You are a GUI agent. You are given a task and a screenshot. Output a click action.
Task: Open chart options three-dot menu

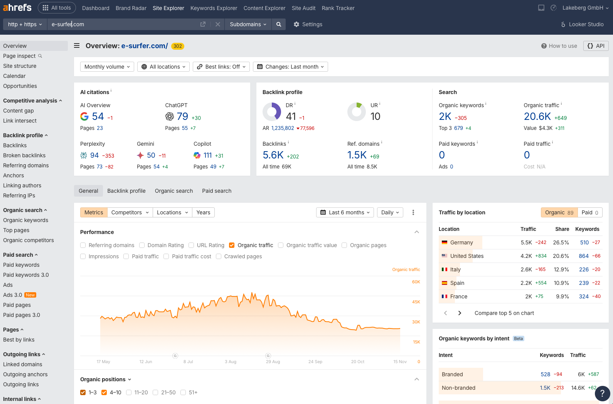coord(413,212)
